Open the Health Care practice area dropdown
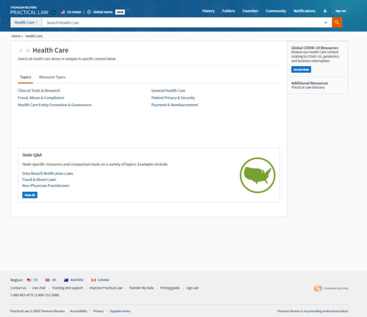The height and width of the screenshot is (317, 367). tap(26, 22)
